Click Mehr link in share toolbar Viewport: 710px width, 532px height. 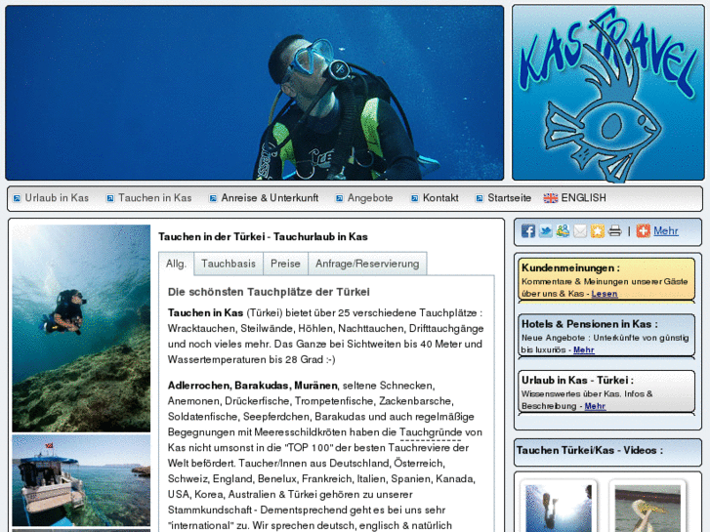[x=666, y=231]
